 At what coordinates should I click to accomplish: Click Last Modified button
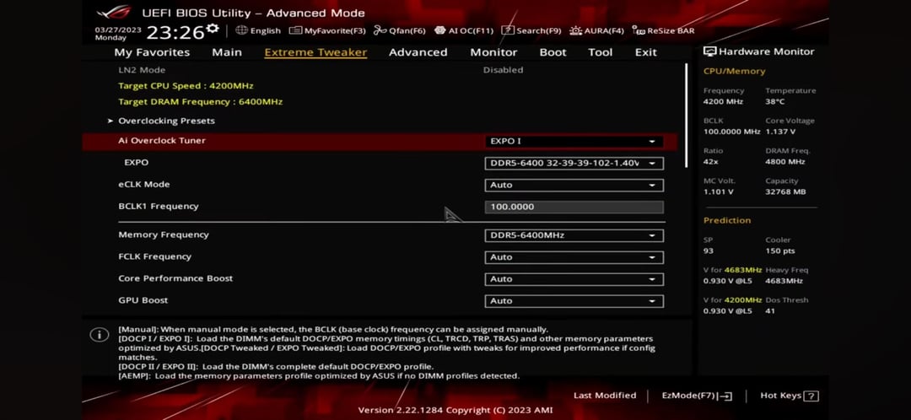coord(605,396)
